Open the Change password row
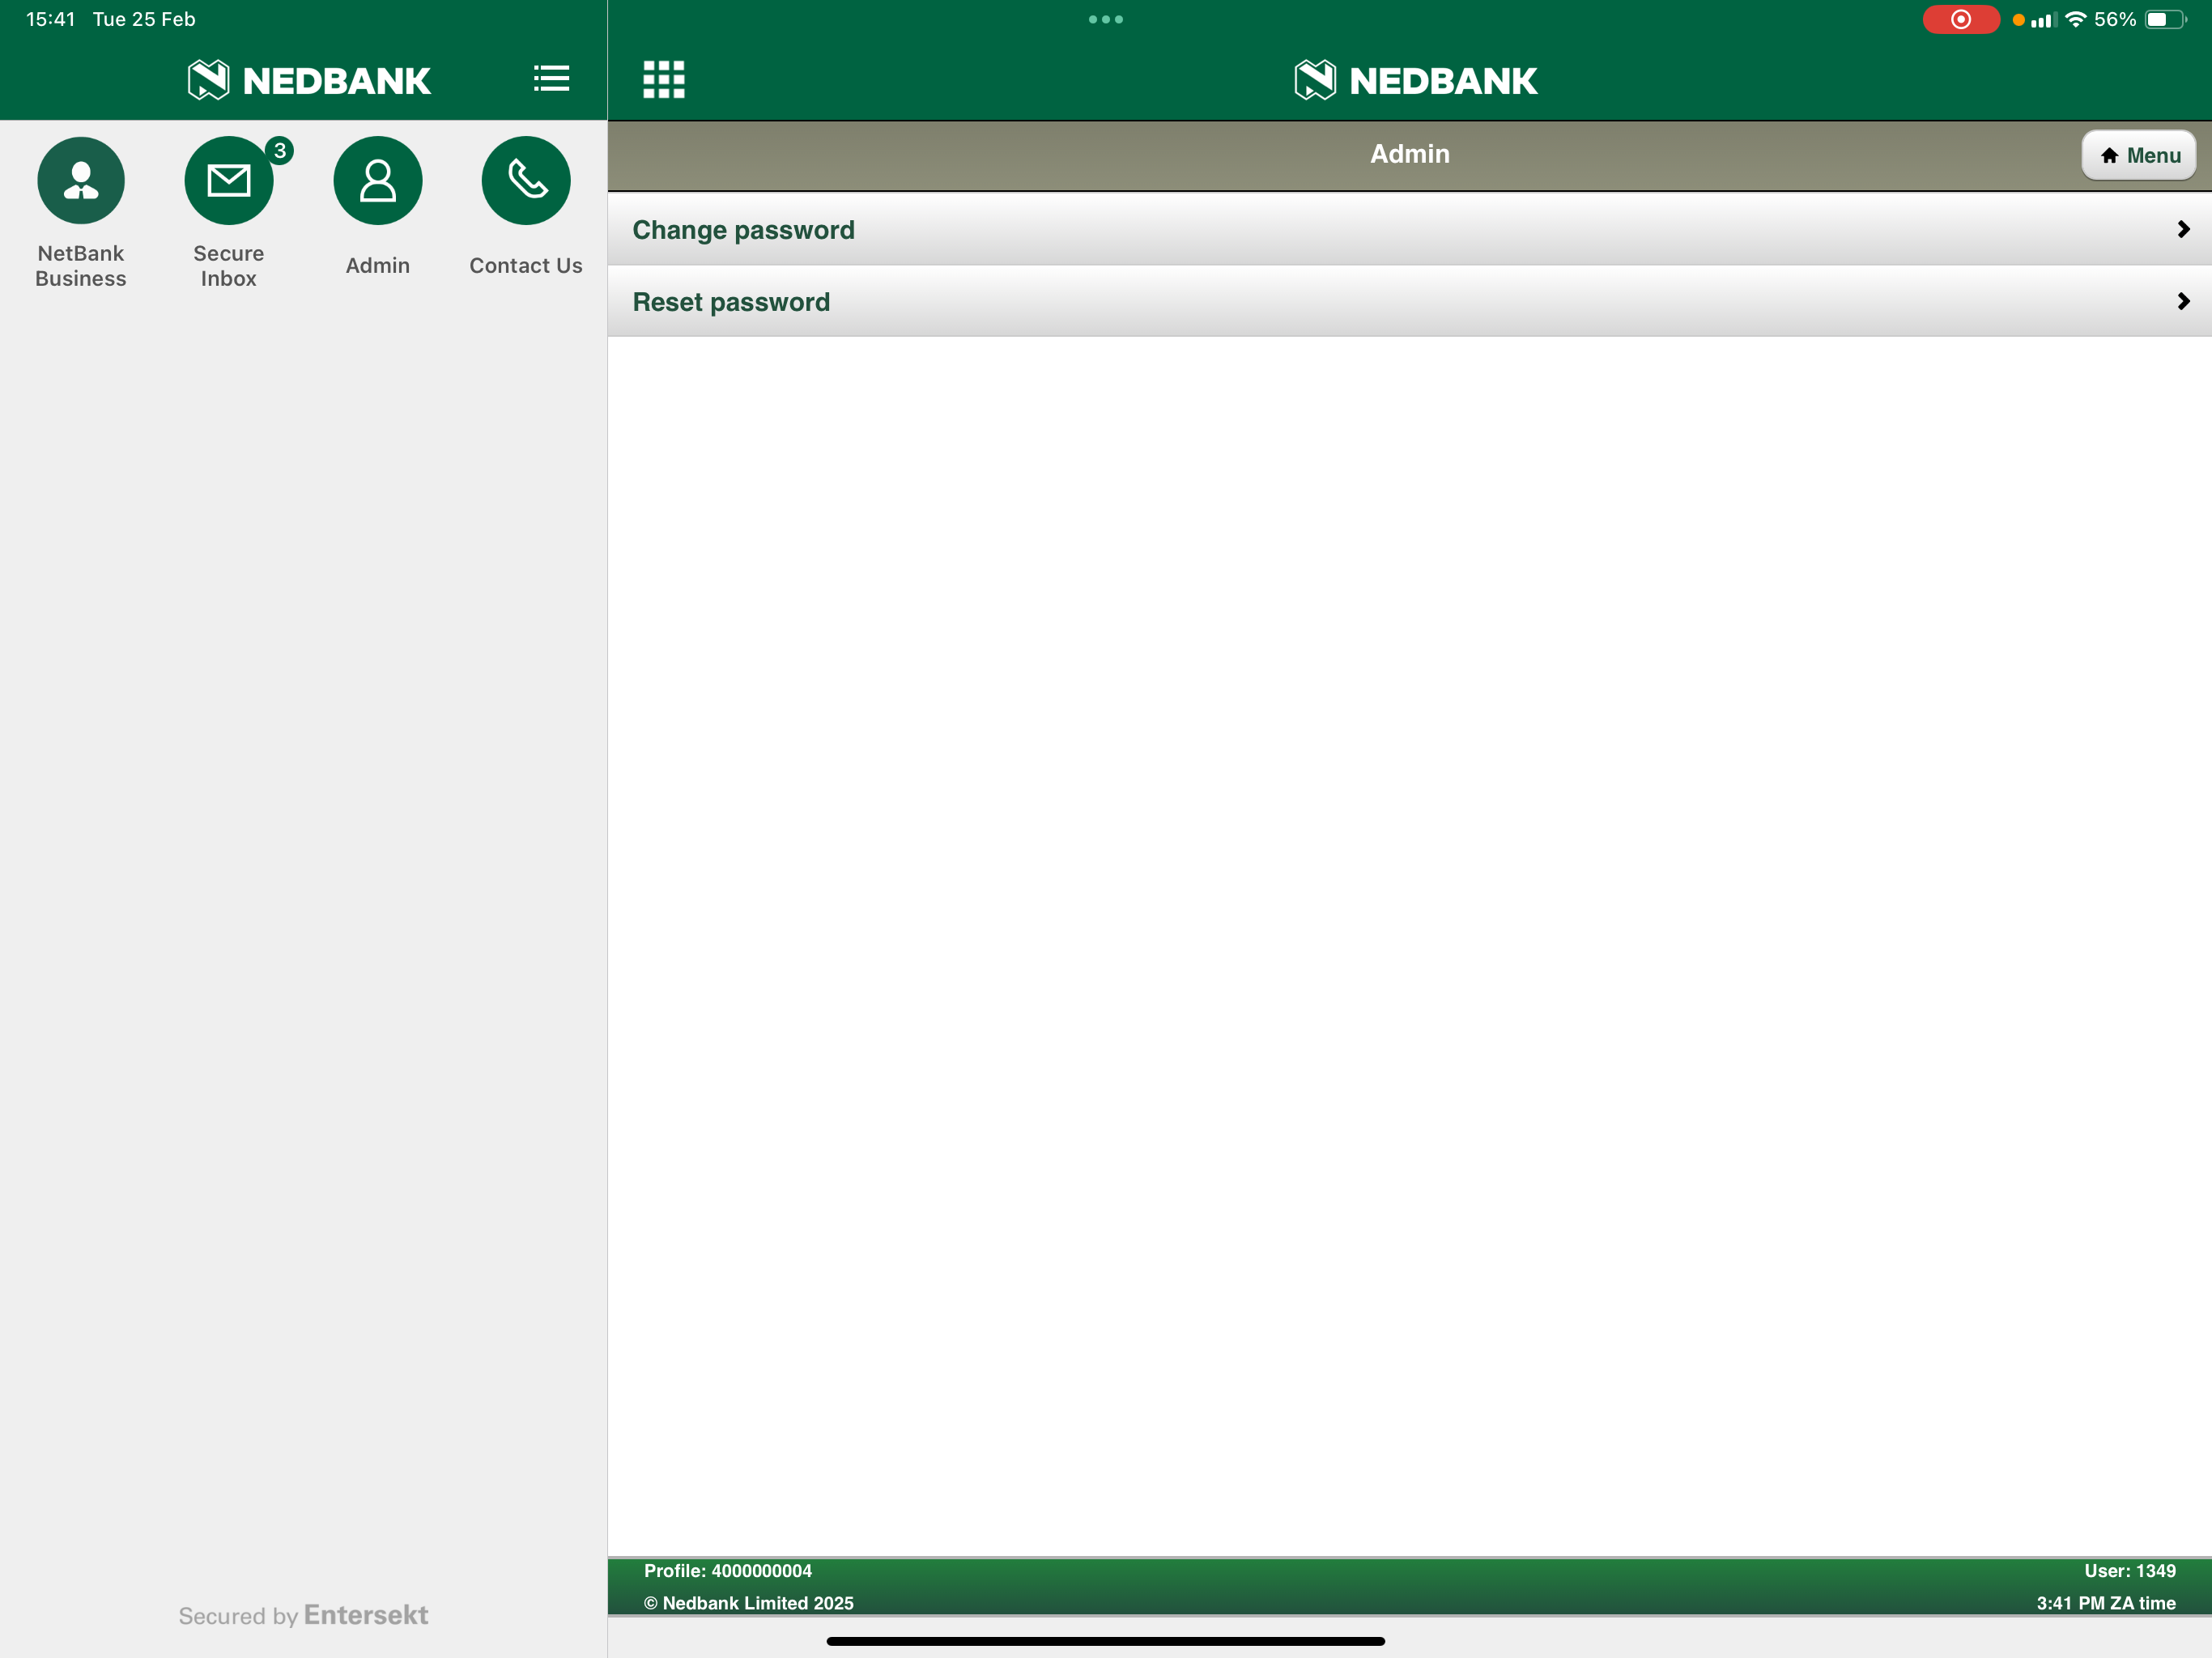 coord(1410,229)
